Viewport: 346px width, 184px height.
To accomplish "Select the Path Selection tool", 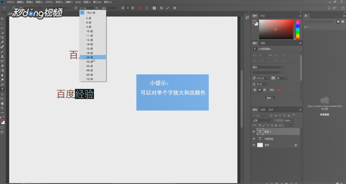I will tap(2, 94).
